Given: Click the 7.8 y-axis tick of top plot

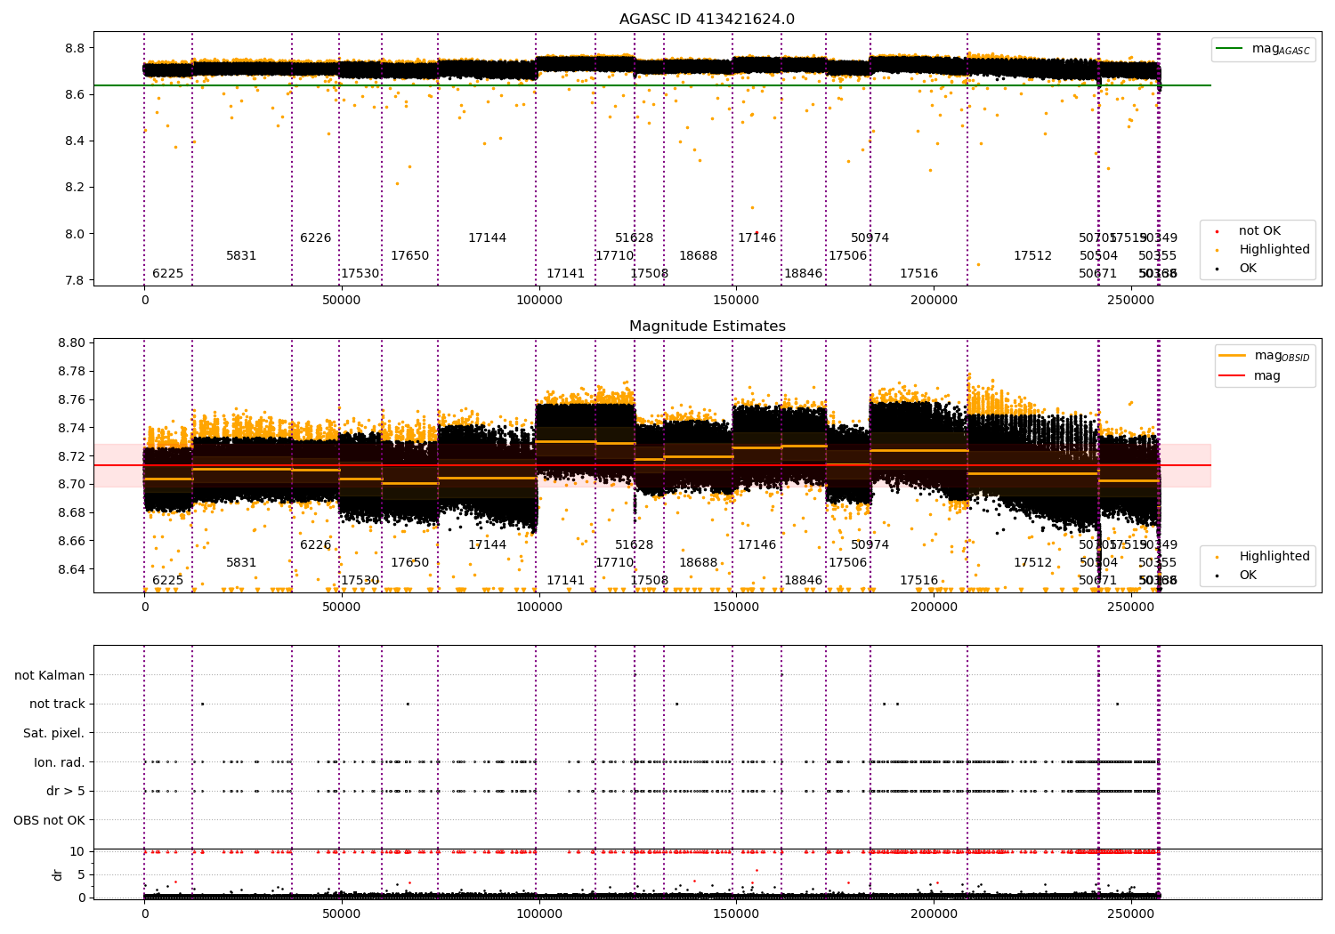Looking at the screenshot, I should click(75, 281).
